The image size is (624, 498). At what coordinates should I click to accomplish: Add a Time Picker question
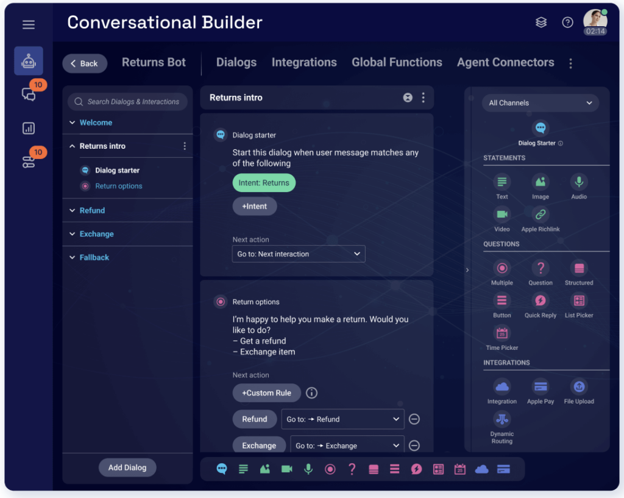point(502,333)
